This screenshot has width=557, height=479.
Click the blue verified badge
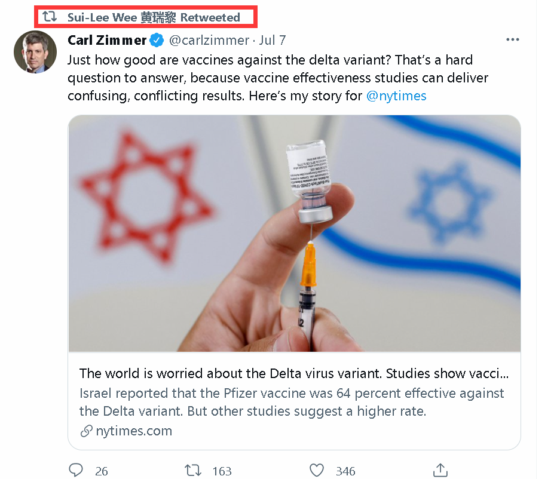coord(157,41)
